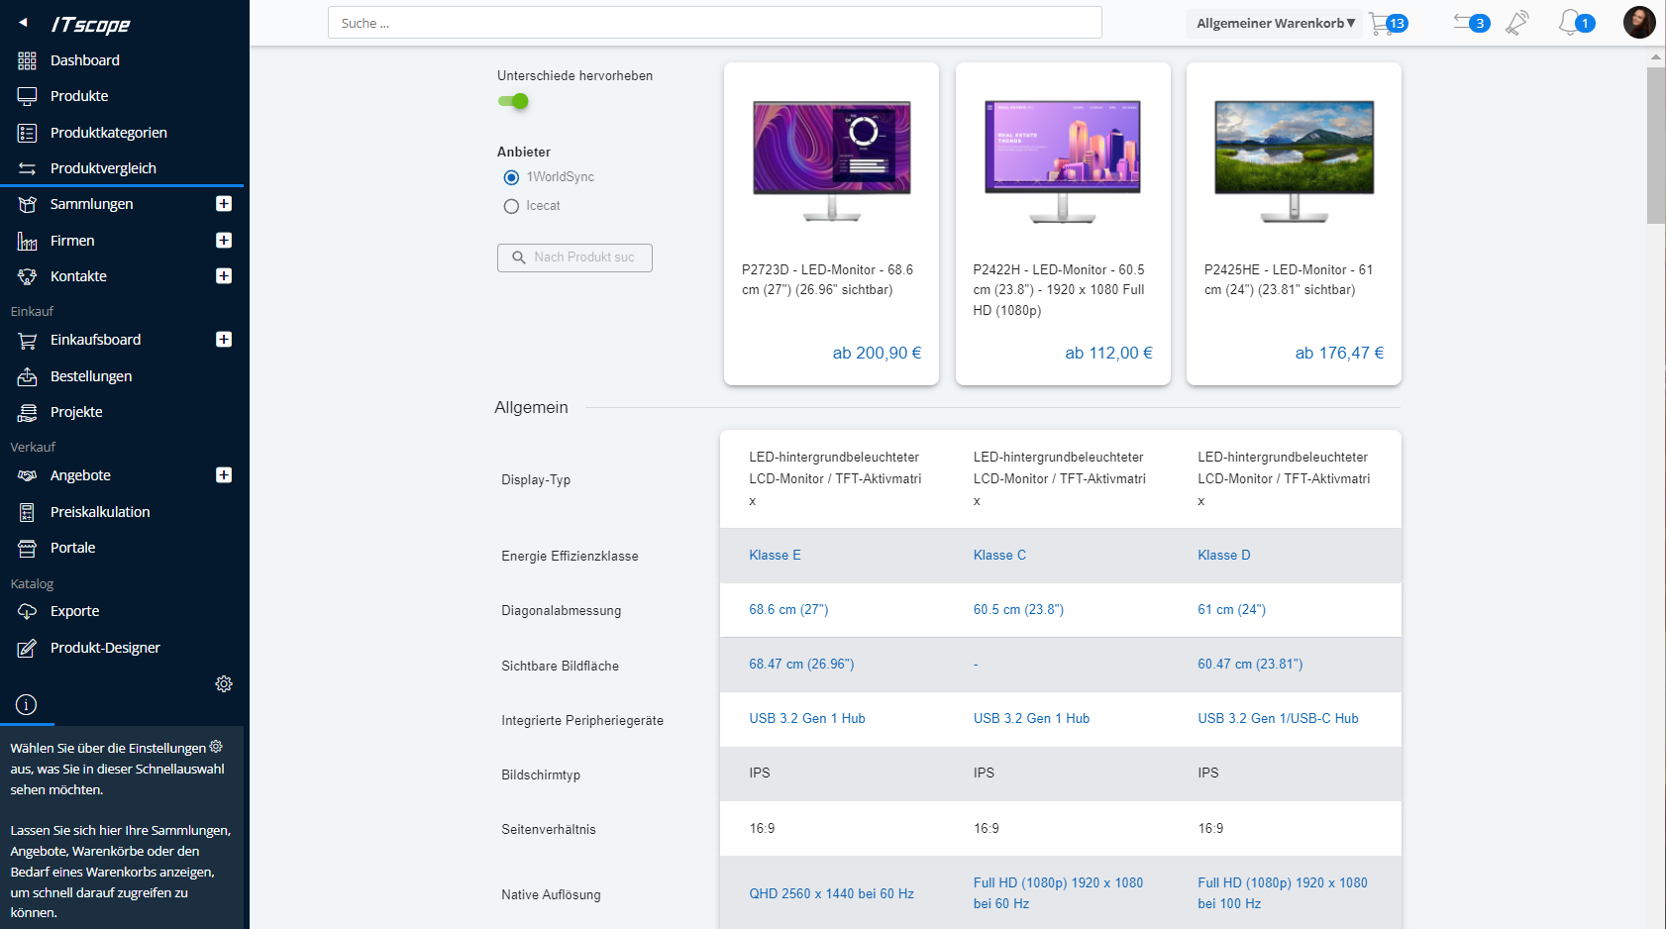Viewport: 1666px width, 929px height.
Task: Add a new Firma with plus
Action: pyautogui.click(x=224, y=241)
